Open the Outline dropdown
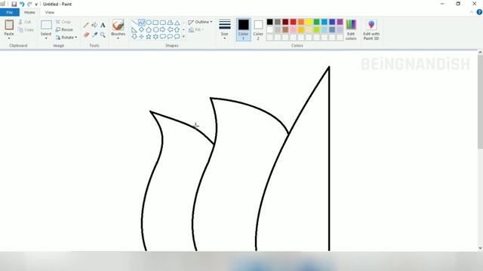 [200, 22]
